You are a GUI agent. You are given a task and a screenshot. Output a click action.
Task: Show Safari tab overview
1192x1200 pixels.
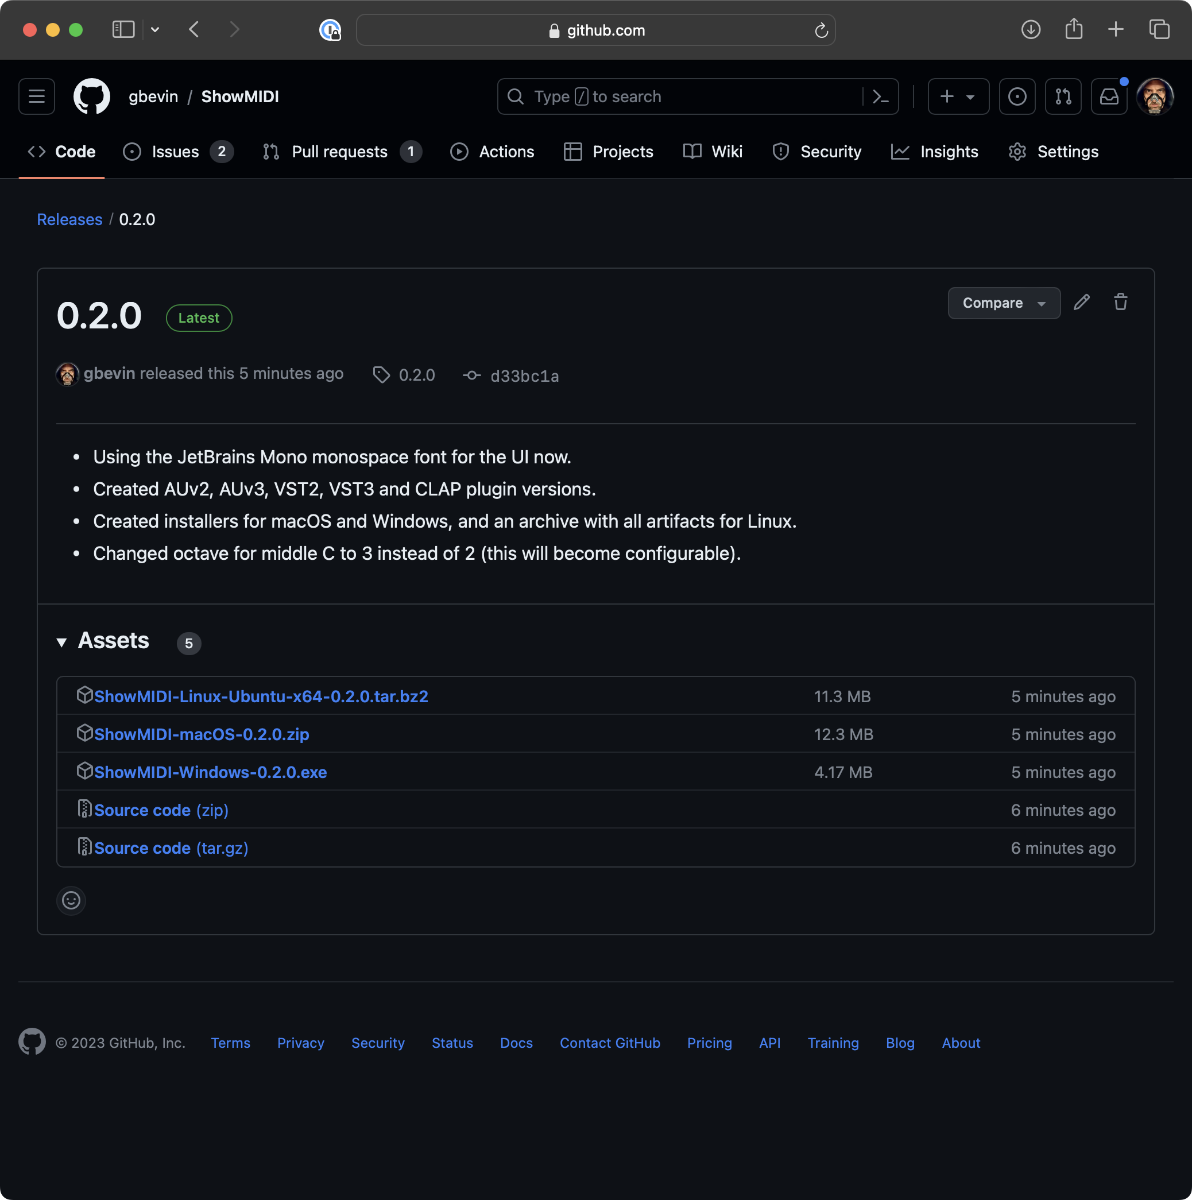1159,29
